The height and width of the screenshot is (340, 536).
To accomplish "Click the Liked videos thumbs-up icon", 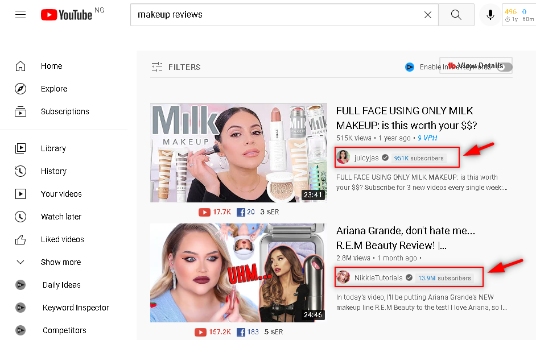I will click(x=20, y=239).
